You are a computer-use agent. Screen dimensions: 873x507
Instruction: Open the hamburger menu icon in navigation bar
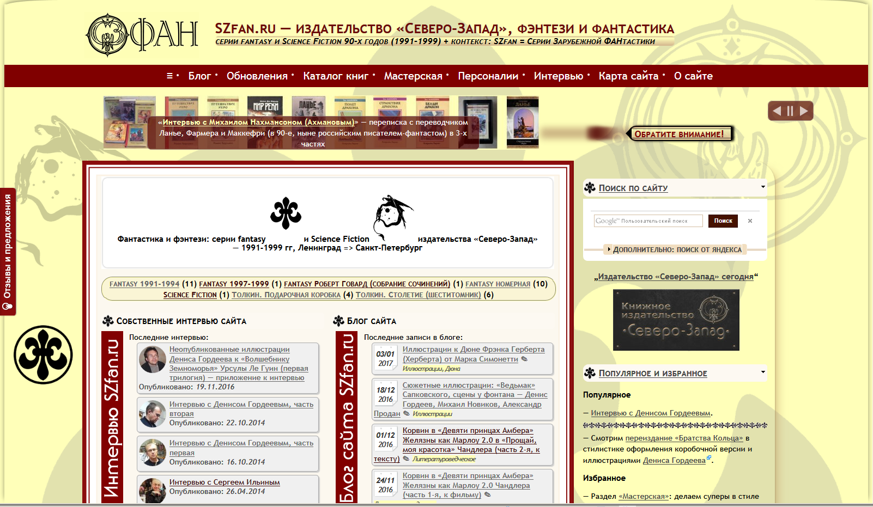[x=169, y=76]
